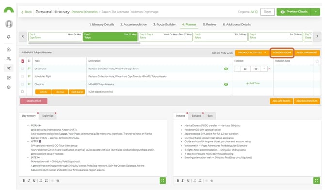This screenshot has height=191, width=325.
Task: Insert numbered list in Included editor
Action: (x=195, y=181)
